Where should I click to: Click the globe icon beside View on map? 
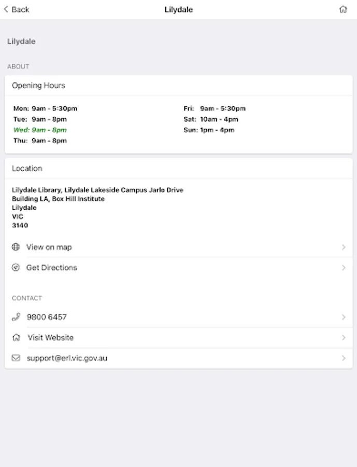pos(16,247)
